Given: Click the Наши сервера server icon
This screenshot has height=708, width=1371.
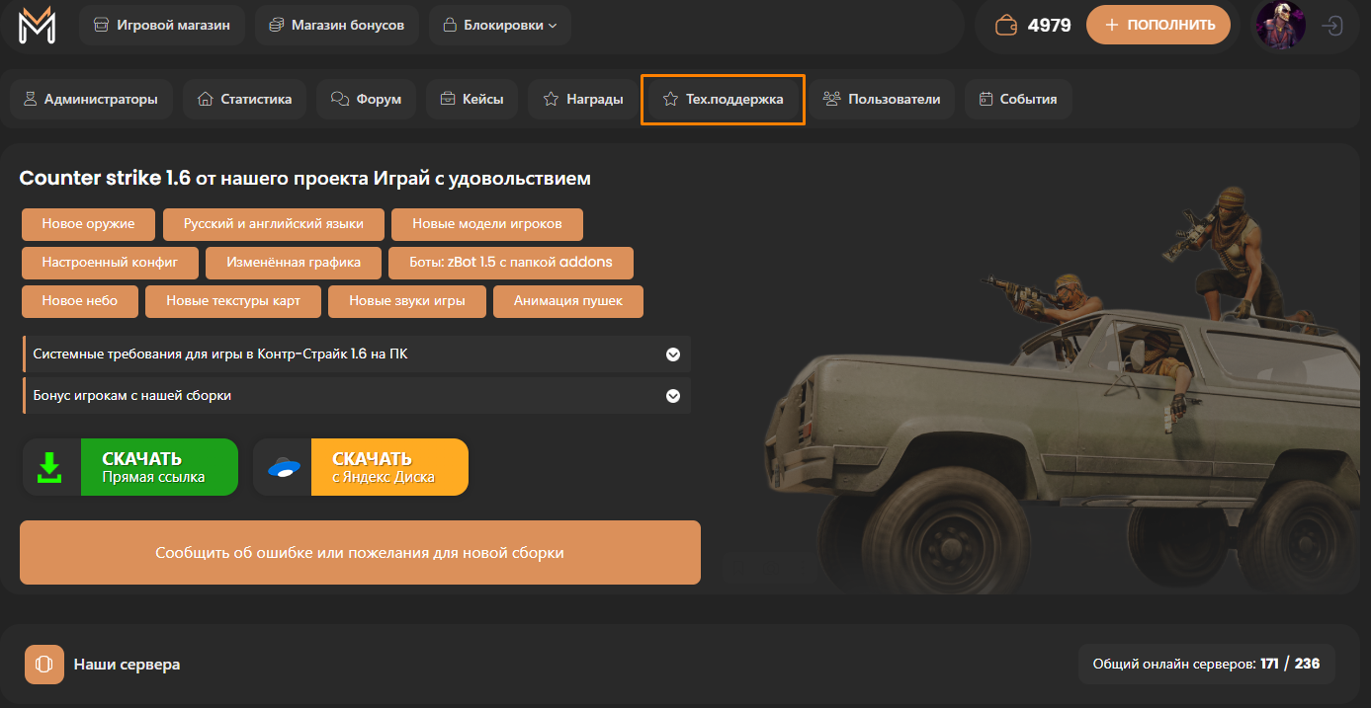Looking at the screenshot, I should (x=44, y=665).
